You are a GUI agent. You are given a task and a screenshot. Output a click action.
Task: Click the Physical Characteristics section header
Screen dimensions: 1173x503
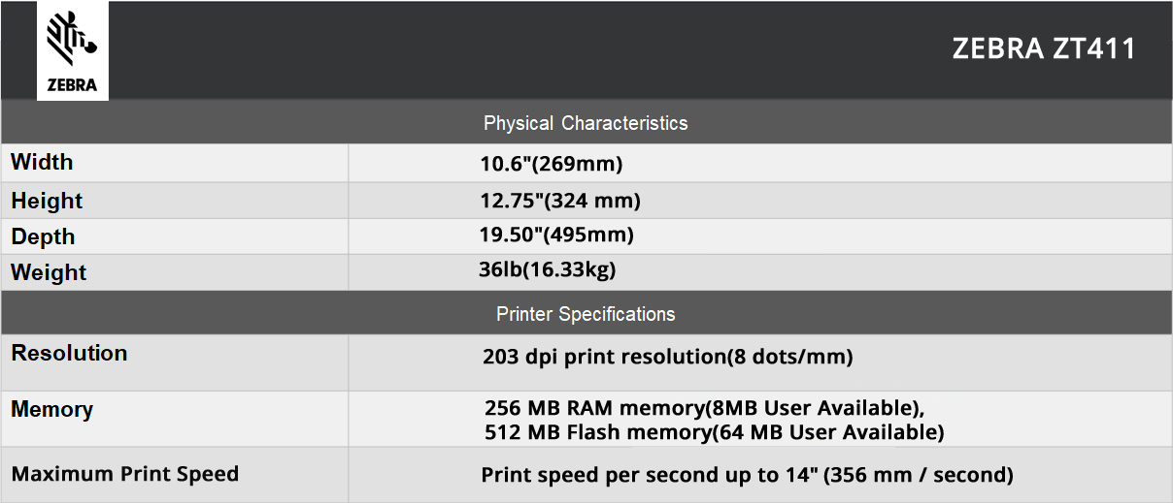tap(586, 123)
